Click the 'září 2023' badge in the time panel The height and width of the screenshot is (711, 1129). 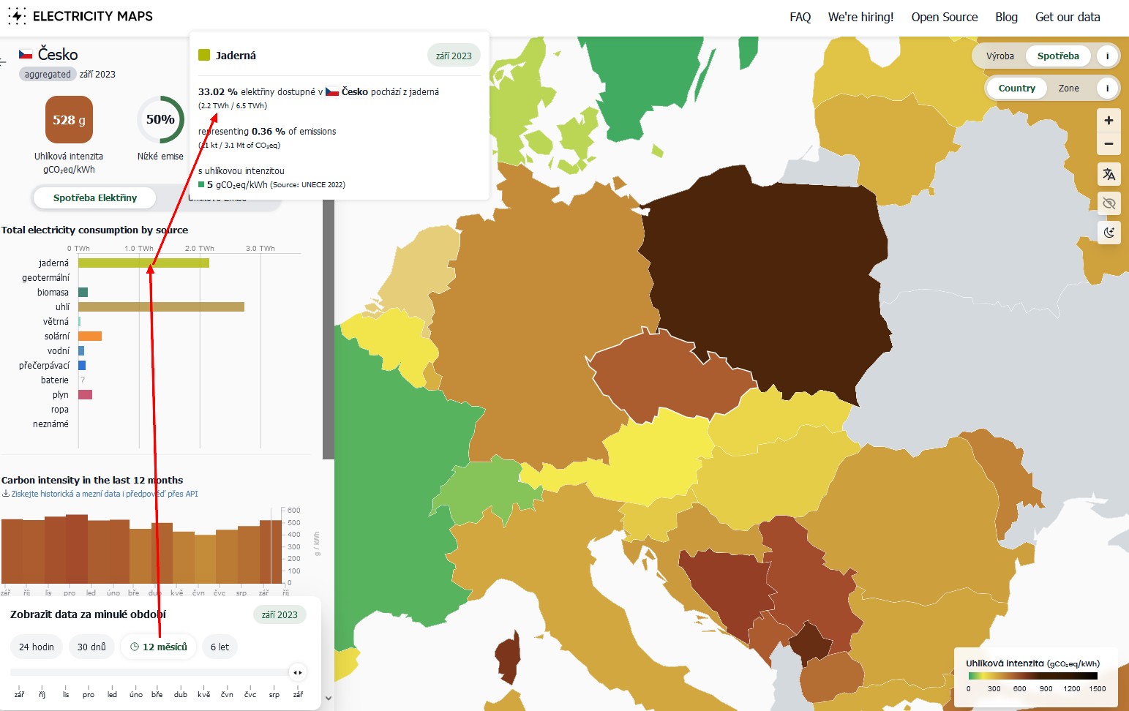(280, 614)
